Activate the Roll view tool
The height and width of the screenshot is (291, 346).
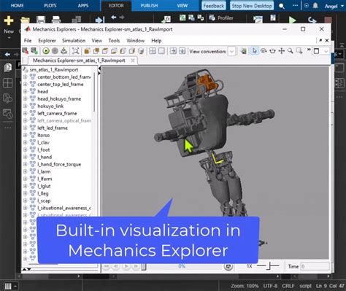pos(272,51)
